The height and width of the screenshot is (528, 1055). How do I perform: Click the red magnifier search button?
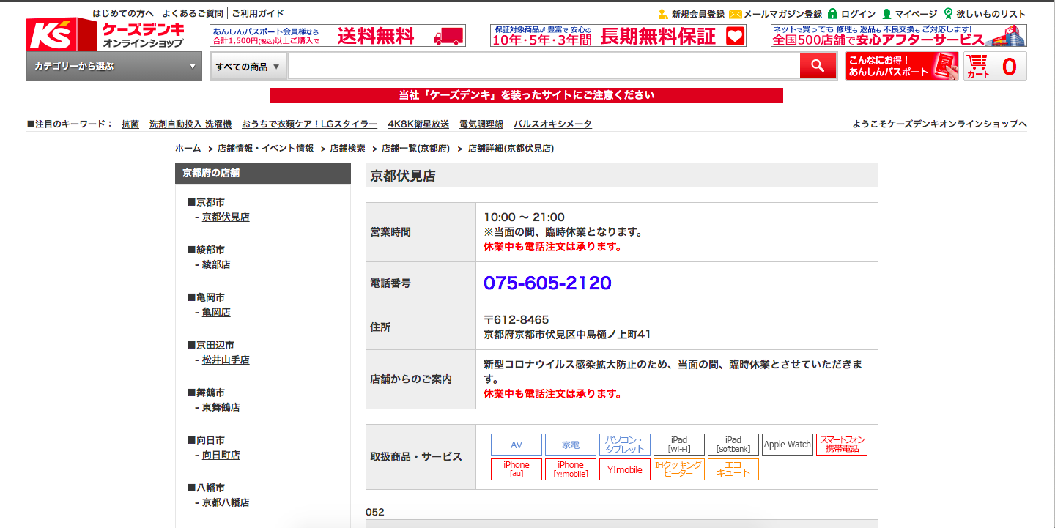click(x=818, y=67)
